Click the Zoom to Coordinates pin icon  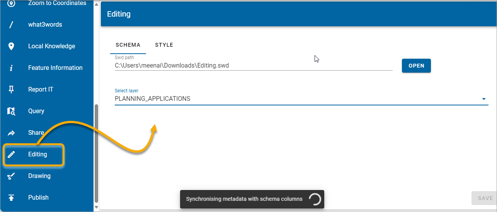click(x=11, y=3)
